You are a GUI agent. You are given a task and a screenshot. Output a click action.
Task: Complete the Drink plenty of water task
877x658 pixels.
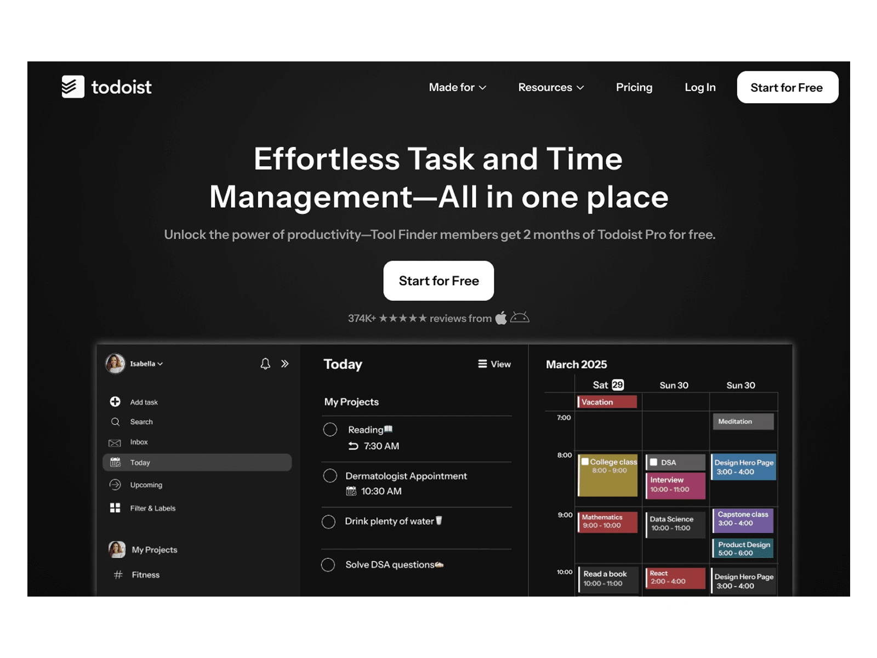point(328,521)
